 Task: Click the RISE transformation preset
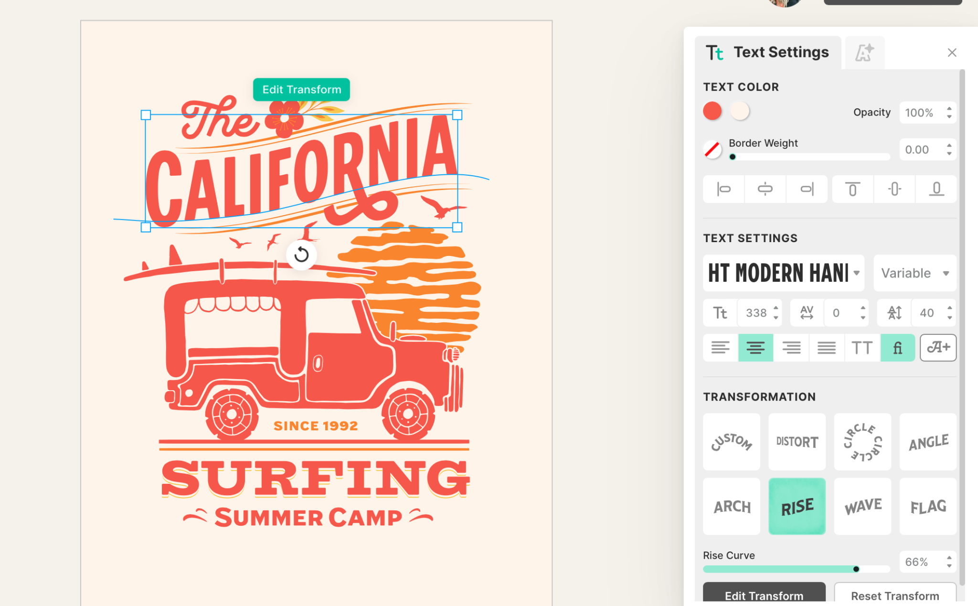(797, 505)
